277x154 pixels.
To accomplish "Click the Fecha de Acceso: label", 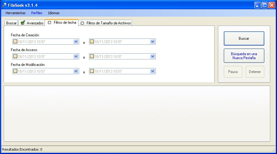I will 24,50.
